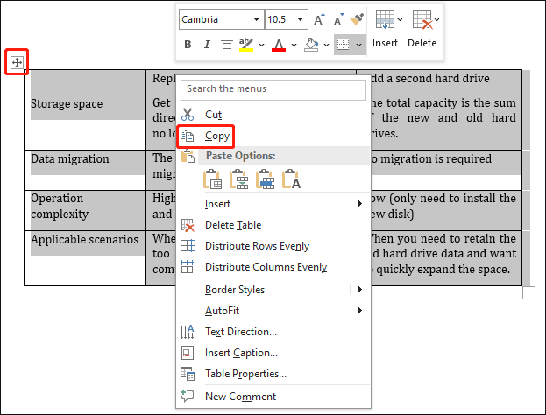Screen dimensions: 546x415
Task: Click the Delete Table grid icon
Action: tap(188, 225)
